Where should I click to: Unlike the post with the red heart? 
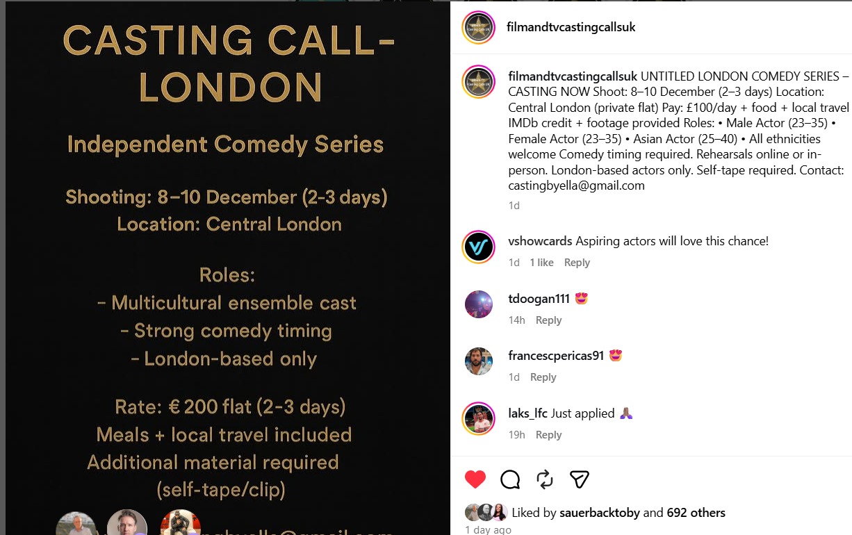(x=475, y=479)
